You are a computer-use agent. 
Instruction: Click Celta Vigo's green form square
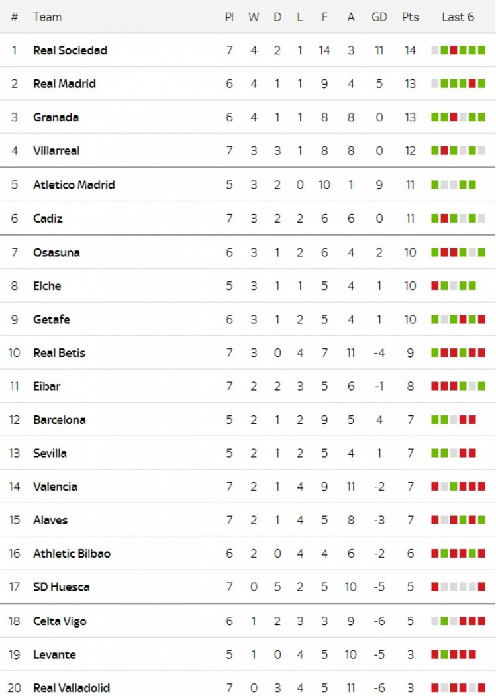(x=444, y=621)
